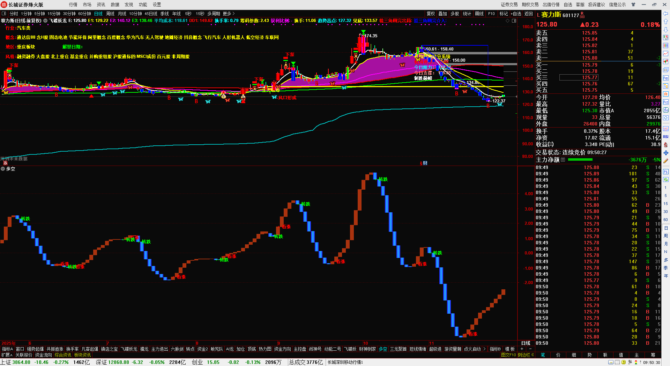Image resolution: width=670 pixels, height=366 pixels.
Task: Switch to the 周线 weekly period tab
Action: pyautogui.click(x=110, y=14)
